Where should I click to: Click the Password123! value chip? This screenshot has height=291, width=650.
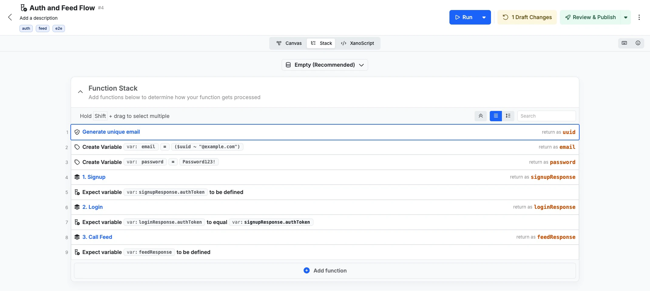pyautogui.click(x=199, y=162)
